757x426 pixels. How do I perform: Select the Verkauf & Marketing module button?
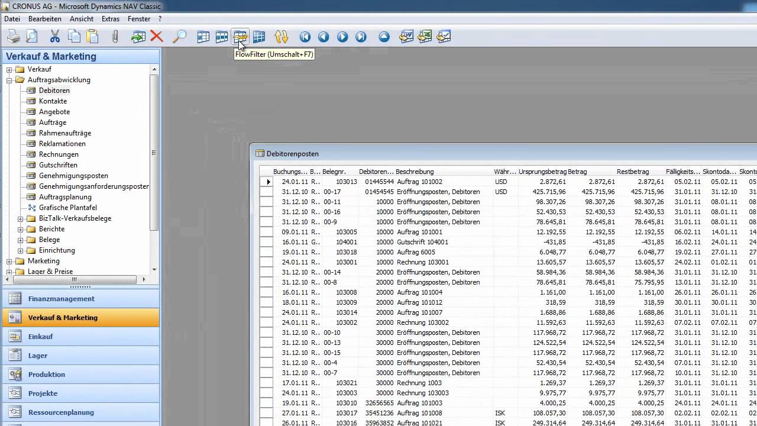pyautogui.click(x=80, y=318)
